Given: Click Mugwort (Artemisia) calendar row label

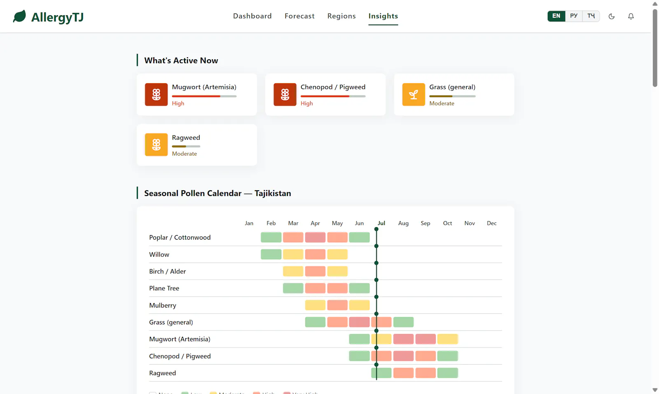Looking at the screenshot, I should (x=180, y=339).
